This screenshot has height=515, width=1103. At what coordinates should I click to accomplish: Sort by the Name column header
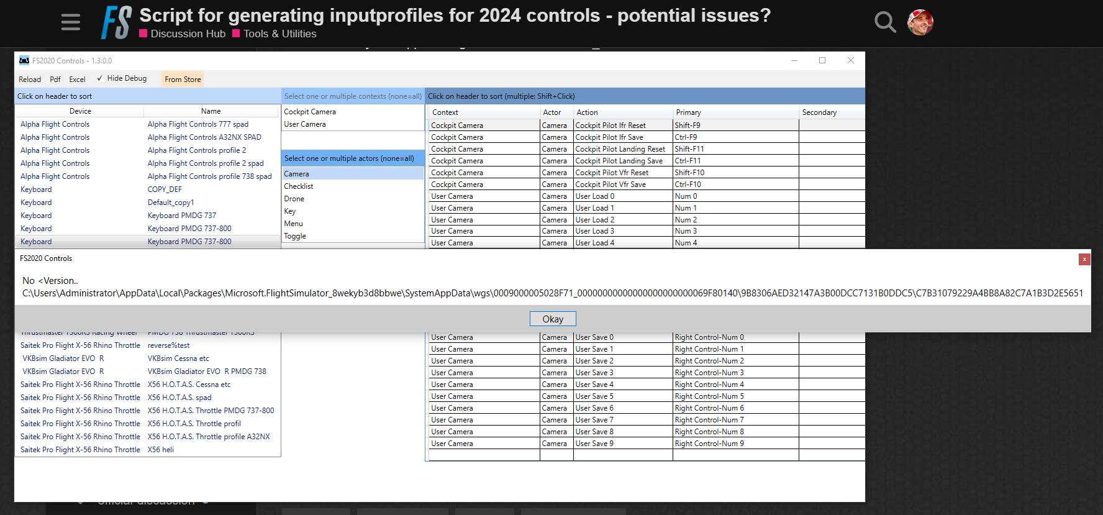click(x=211, y=111)
